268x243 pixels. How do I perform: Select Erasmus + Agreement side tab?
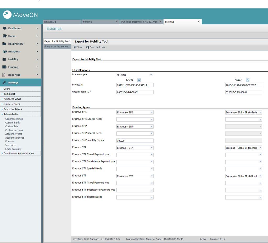pos(57,47)
